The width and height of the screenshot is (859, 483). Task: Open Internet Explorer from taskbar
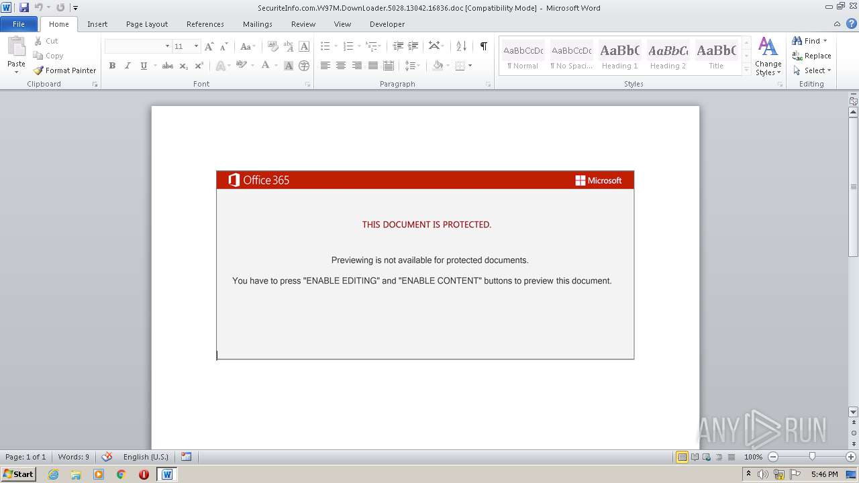(x=54, y=474)
